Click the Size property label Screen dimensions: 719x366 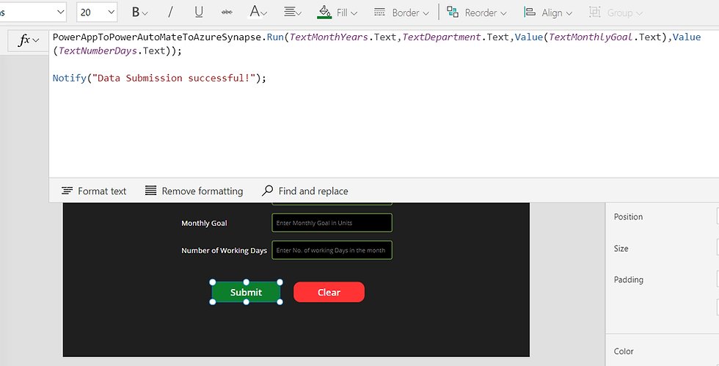tap(621, 249)
